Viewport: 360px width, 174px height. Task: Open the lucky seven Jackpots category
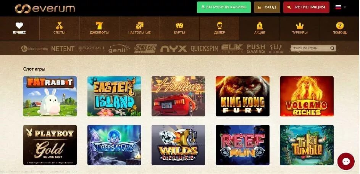tap(99, 26)
